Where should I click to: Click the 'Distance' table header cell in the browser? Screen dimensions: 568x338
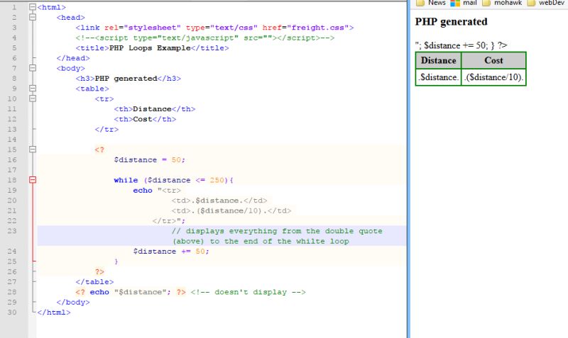coord(438,60)
